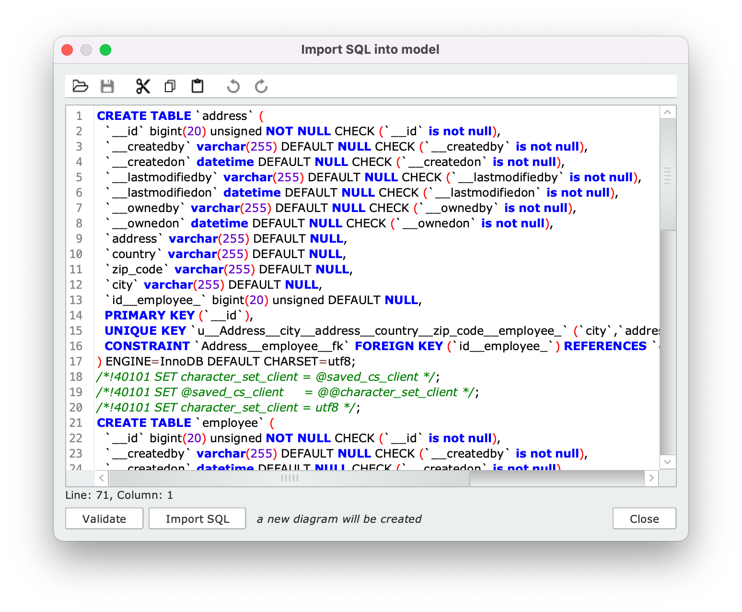The image size is (742, 612).
Task: Click the ENGINE=InnoDB DEFAULT CHARSET line
Action: (226, 362)
